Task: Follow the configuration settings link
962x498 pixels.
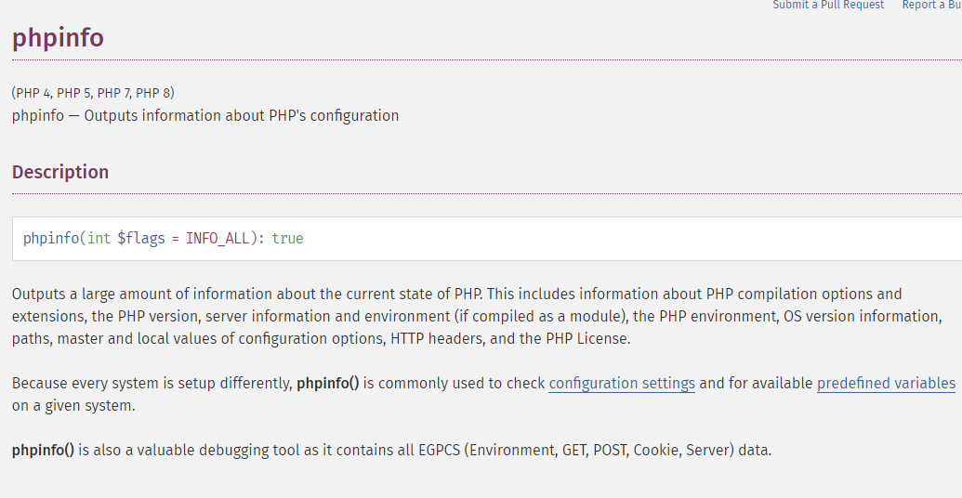Action: tap(622, 383)
